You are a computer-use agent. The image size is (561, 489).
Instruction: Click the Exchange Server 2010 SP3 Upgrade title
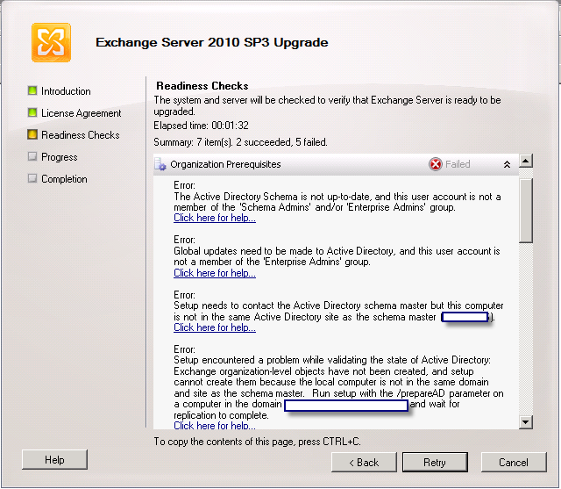tap(212, 42)
